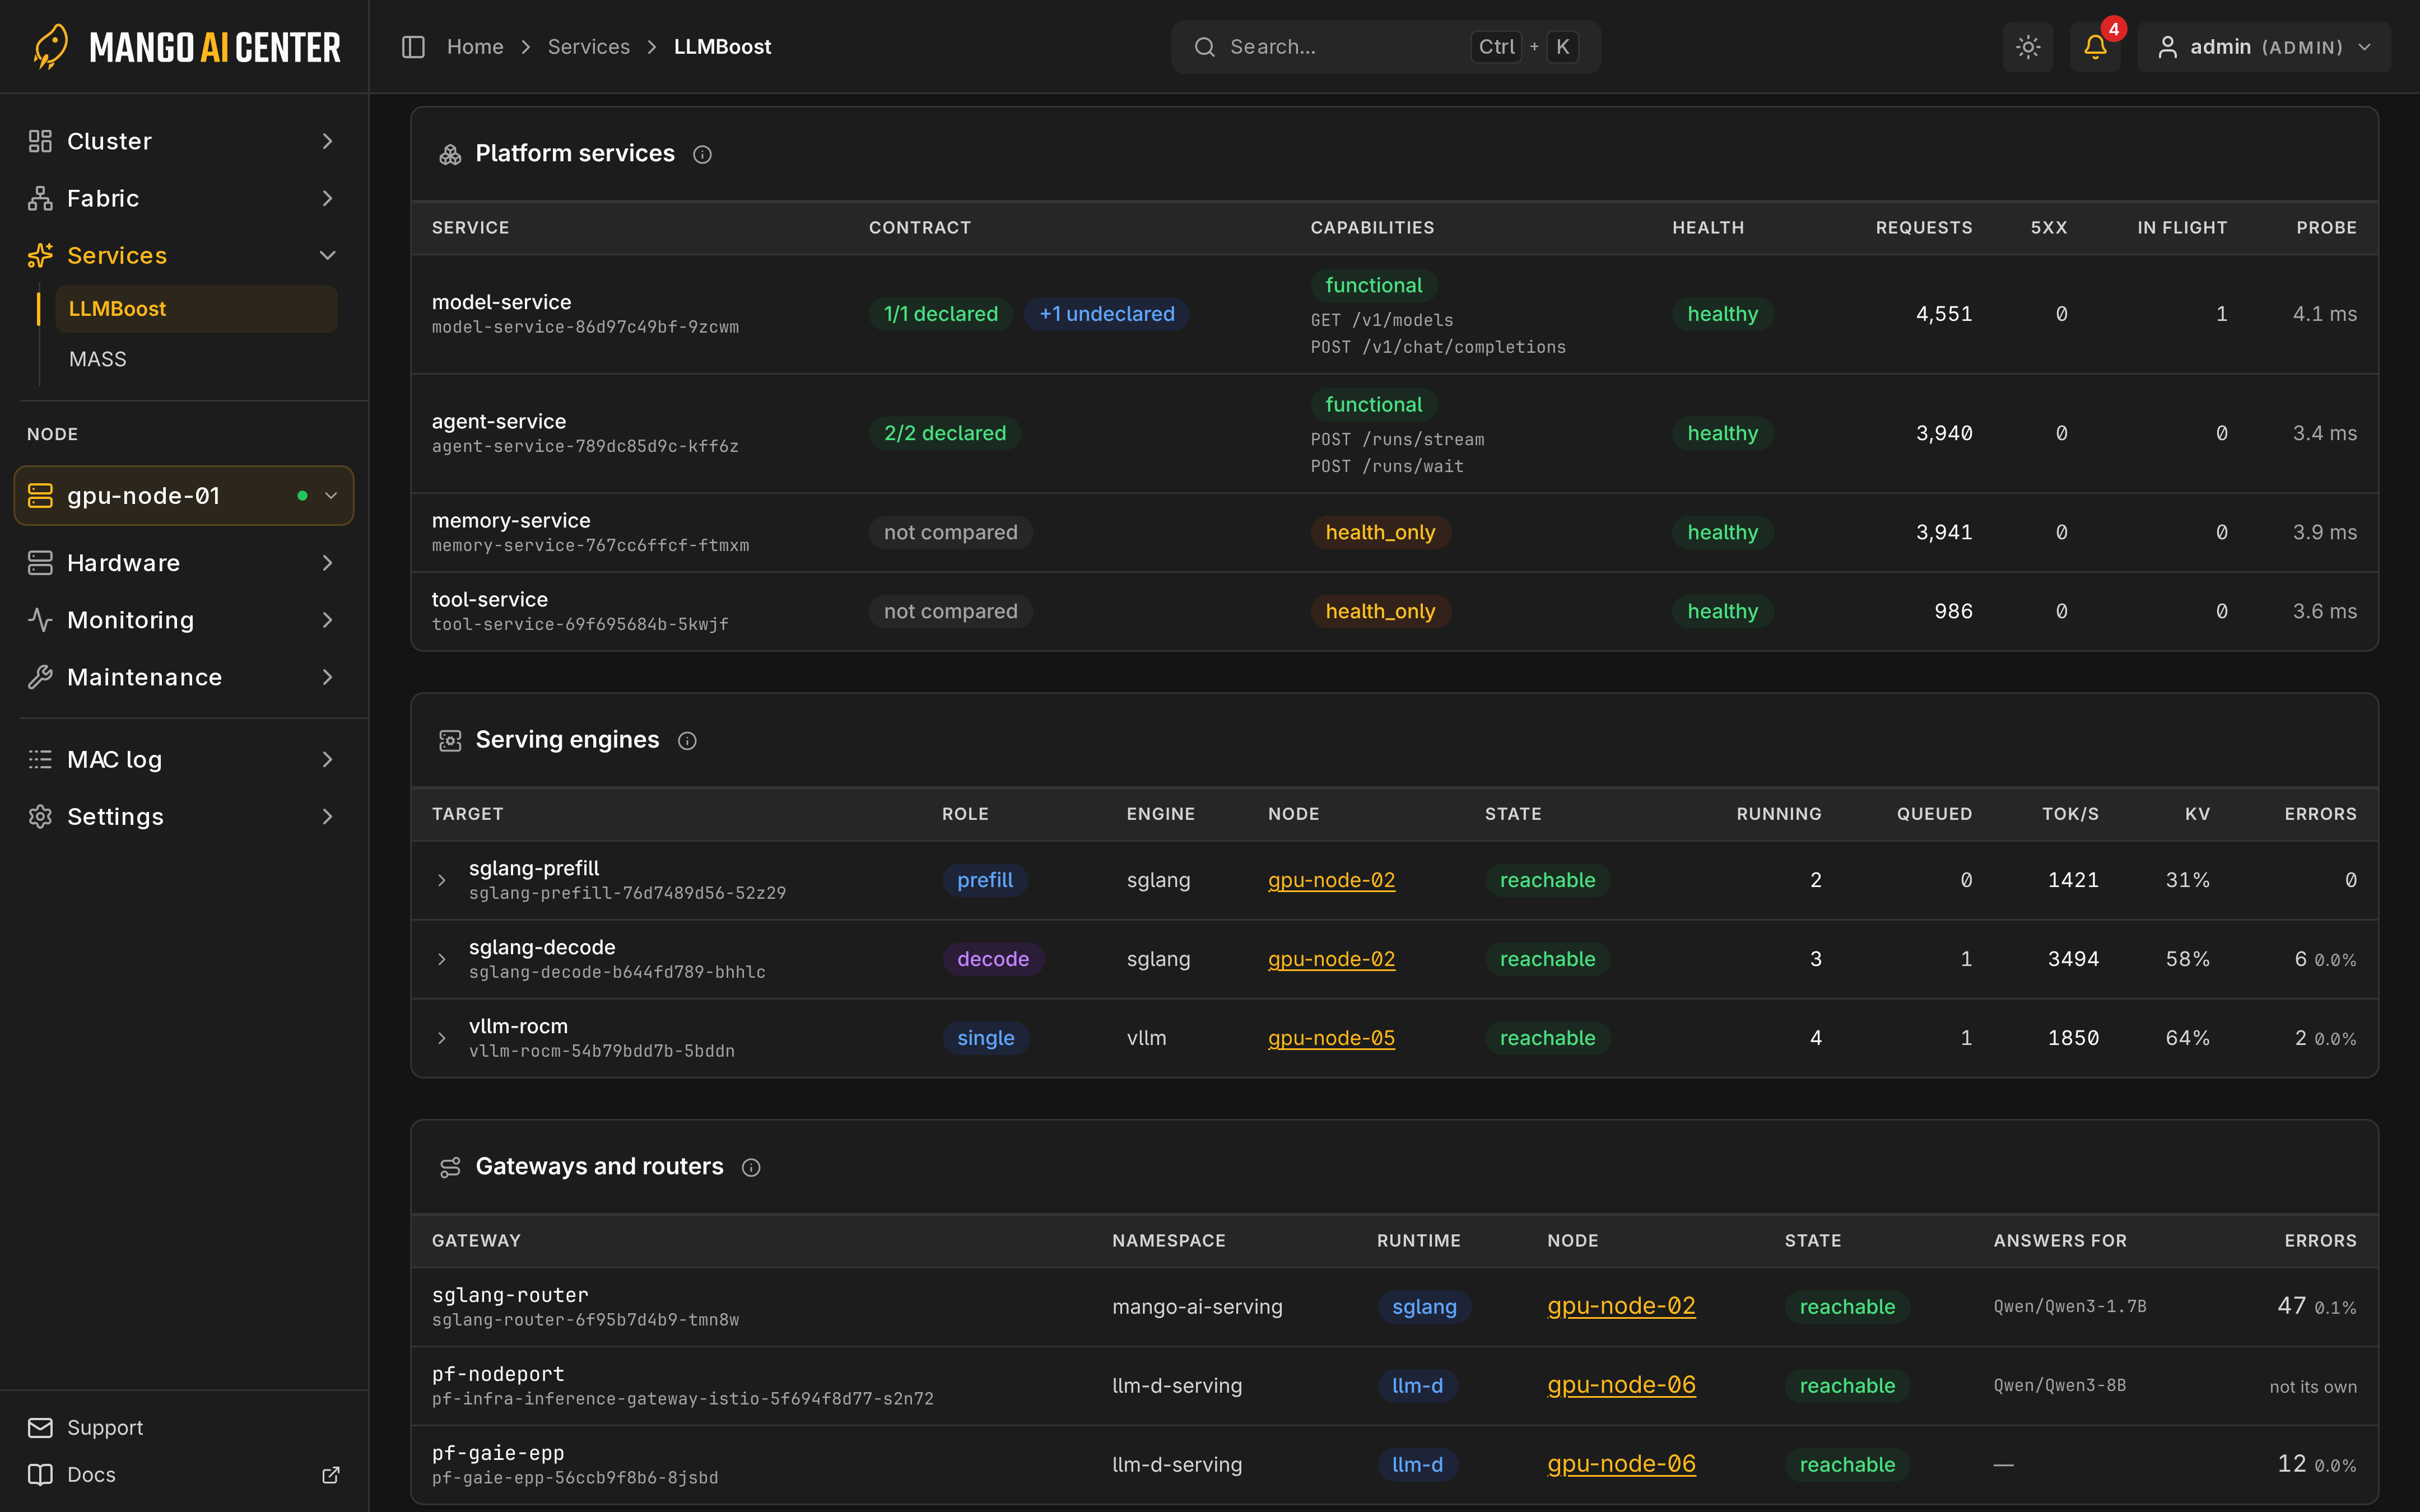
Task: Click Qwen/Qwen3-8B answers-for value
Action: [2059, 1385]
